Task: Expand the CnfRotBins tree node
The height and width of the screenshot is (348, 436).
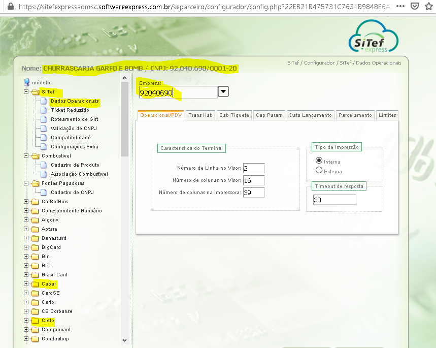Action: click(26, 201)
